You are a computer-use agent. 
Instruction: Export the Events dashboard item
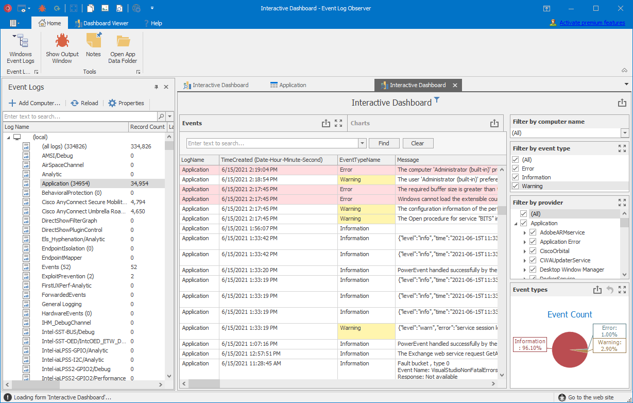pyautogui.click(x=326, y=123)
